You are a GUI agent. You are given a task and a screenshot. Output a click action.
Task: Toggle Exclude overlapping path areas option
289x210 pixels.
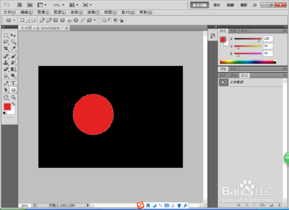click(121, 20)
